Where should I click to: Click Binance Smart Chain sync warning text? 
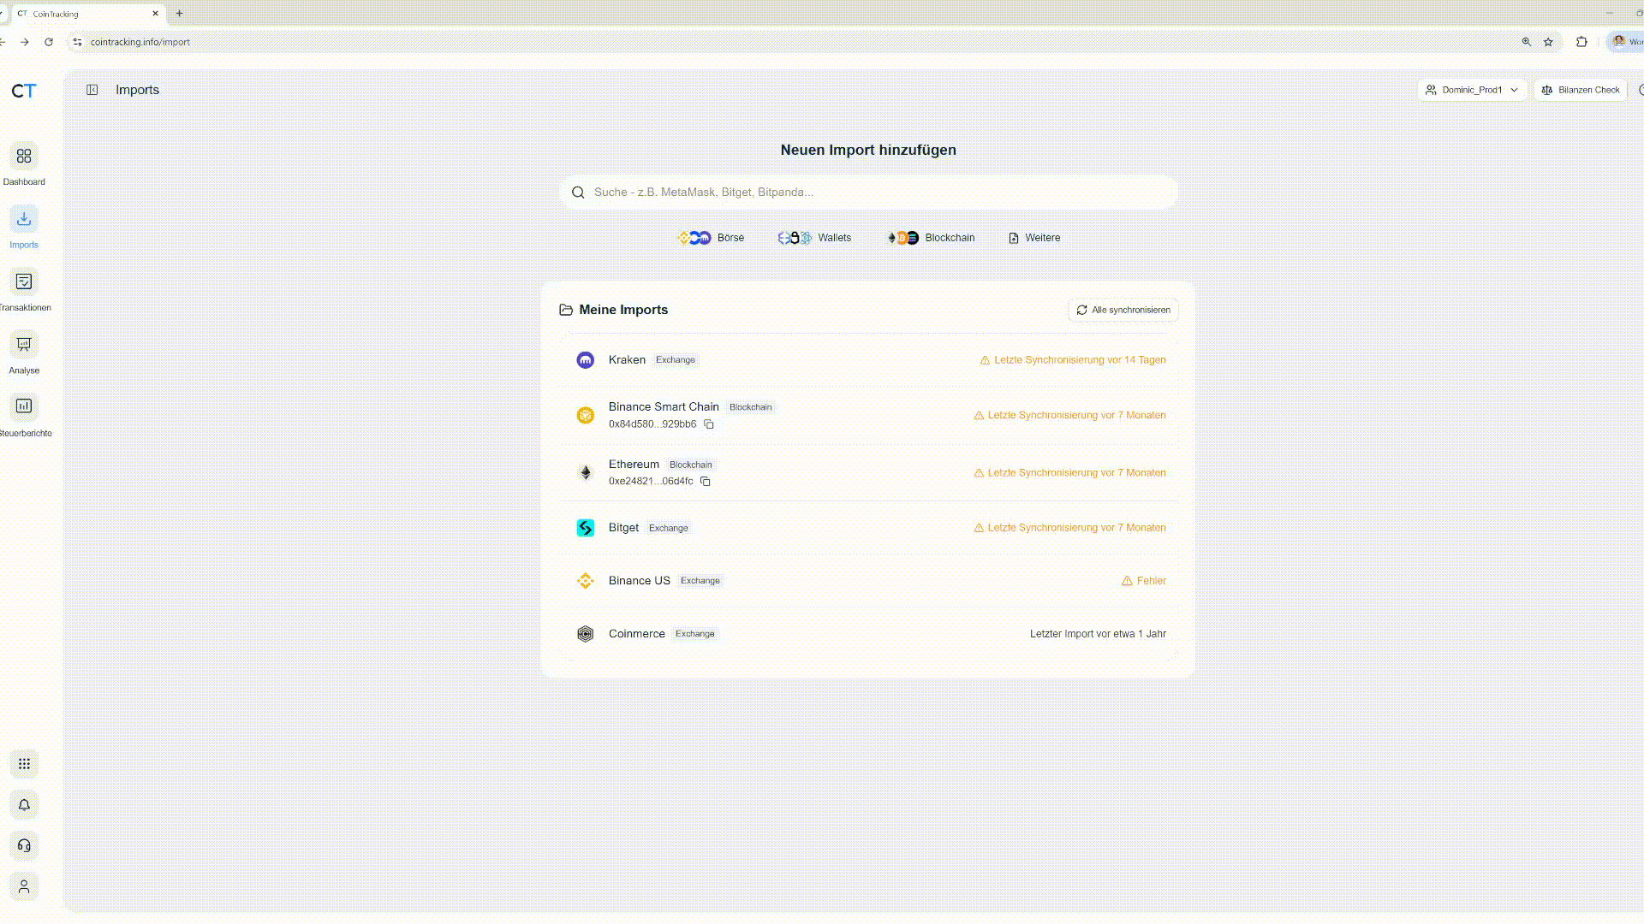pos(1069,416)
